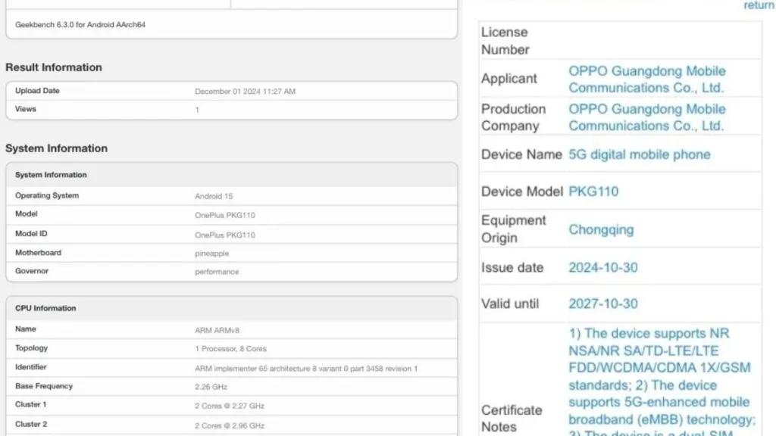Select OnePlus PKG110 in the Model ID row
This screenshot has width=776, height=436.
225,235
